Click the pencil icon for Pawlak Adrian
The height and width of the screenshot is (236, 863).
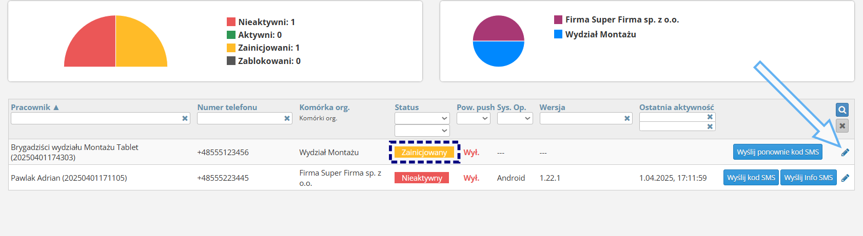(845, 178)
